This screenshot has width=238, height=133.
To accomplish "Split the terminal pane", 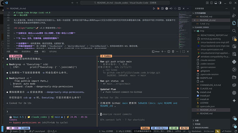I will tap(169, 51).
